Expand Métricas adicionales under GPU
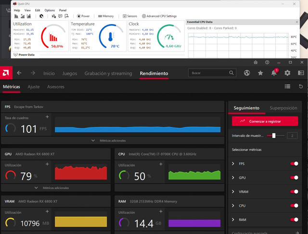This screenshot has height=234, width=308. pos(56,188)
